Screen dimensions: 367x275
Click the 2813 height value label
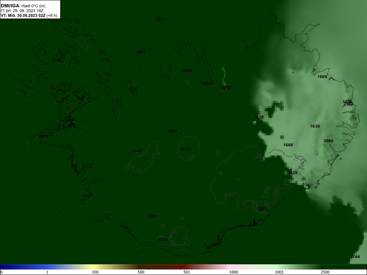[x=43, y=136]
